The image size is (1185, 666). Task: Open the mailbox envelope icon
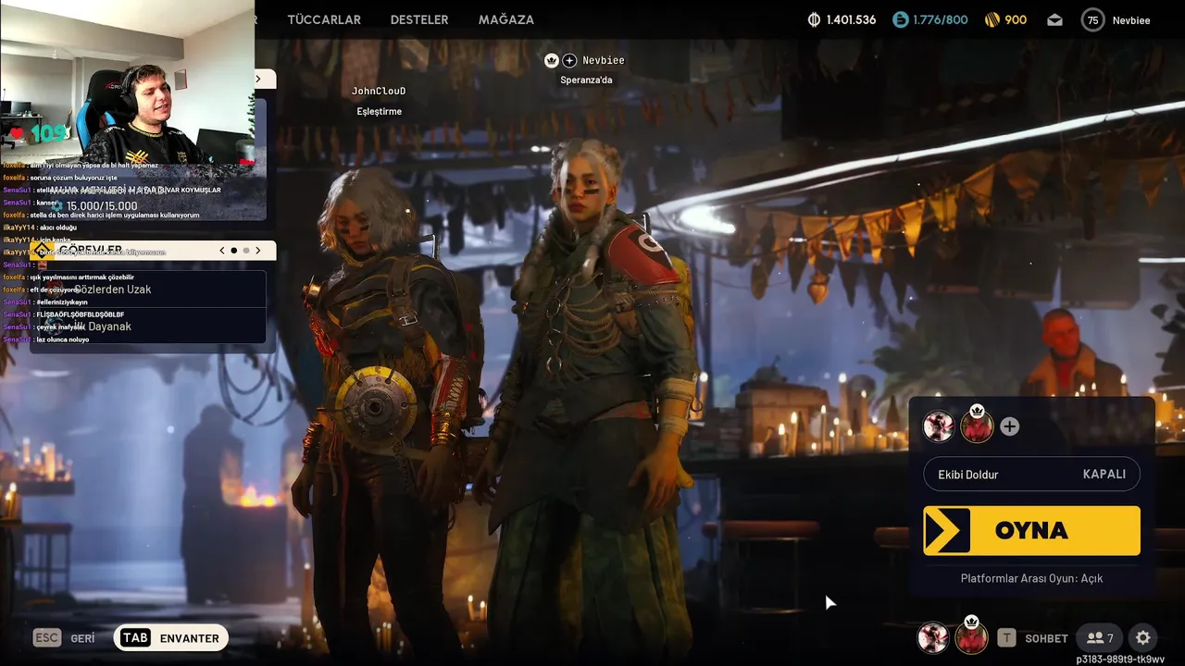(x=1054, y=19)
